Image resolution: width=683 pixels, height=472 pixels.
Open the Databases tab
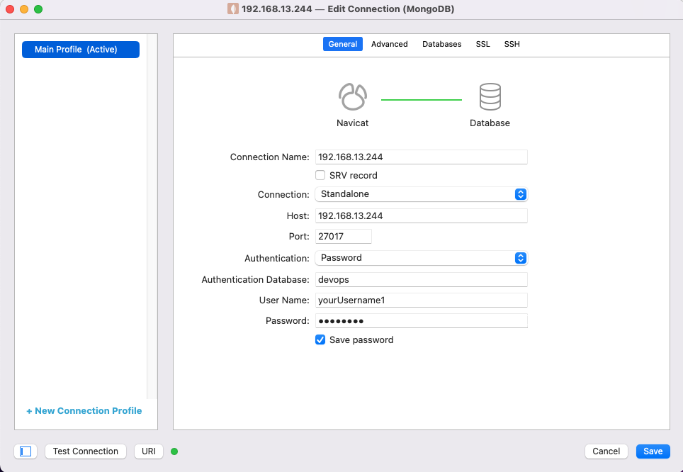[x=441, y=44]
